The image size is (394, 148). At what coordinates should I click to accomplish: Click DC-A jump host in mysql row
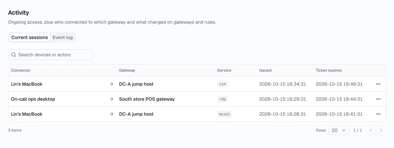[x=136, y=114]
